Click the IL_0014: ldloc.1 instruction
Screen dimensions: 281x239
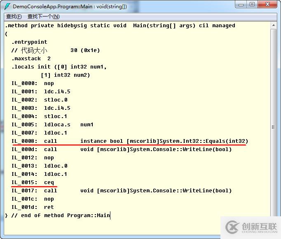click(40, 174)
